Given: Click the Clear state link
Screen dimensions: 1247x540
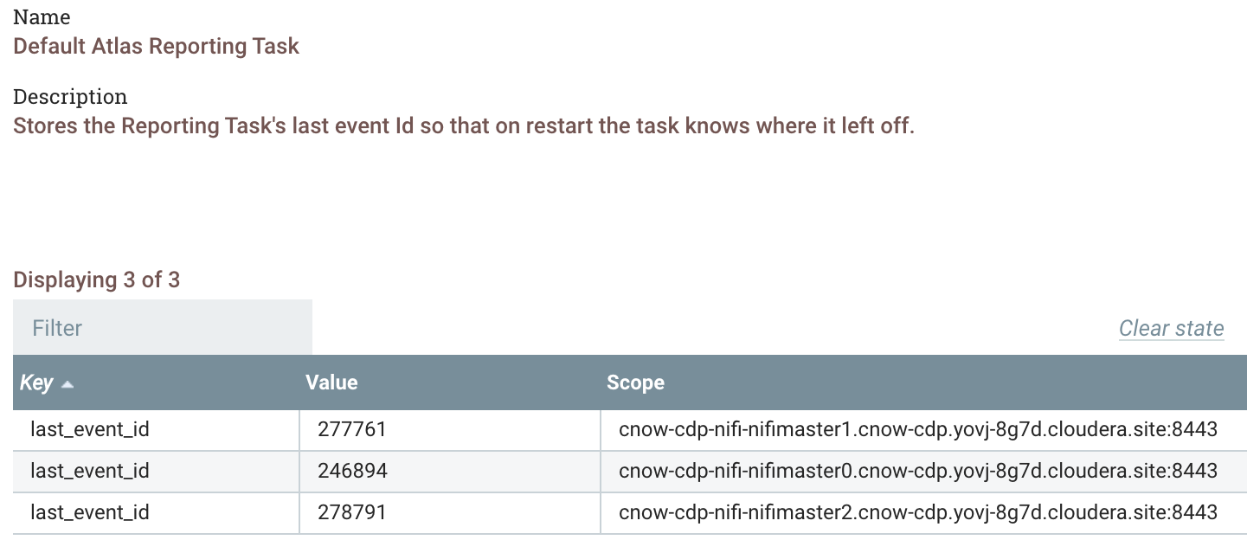Looking at the screenshot, I should click(x=1171, y=328).
